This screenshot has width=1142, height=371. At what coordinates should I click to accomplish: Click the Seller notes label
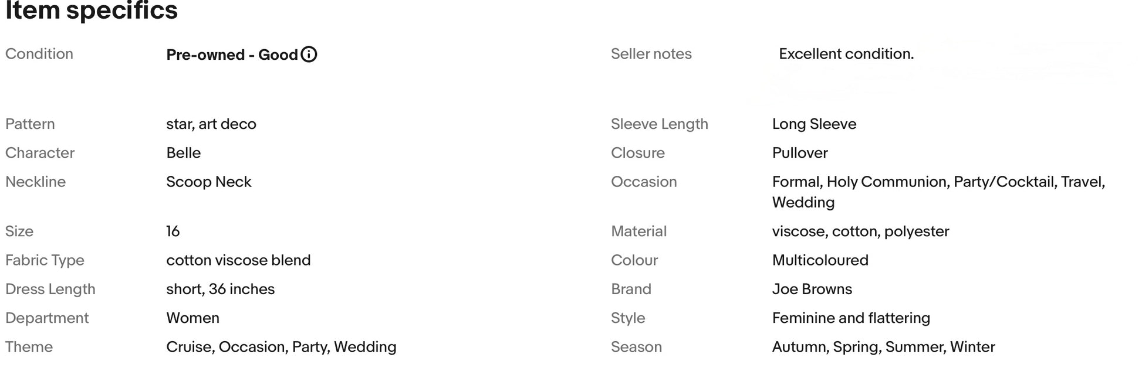[651, 54]
